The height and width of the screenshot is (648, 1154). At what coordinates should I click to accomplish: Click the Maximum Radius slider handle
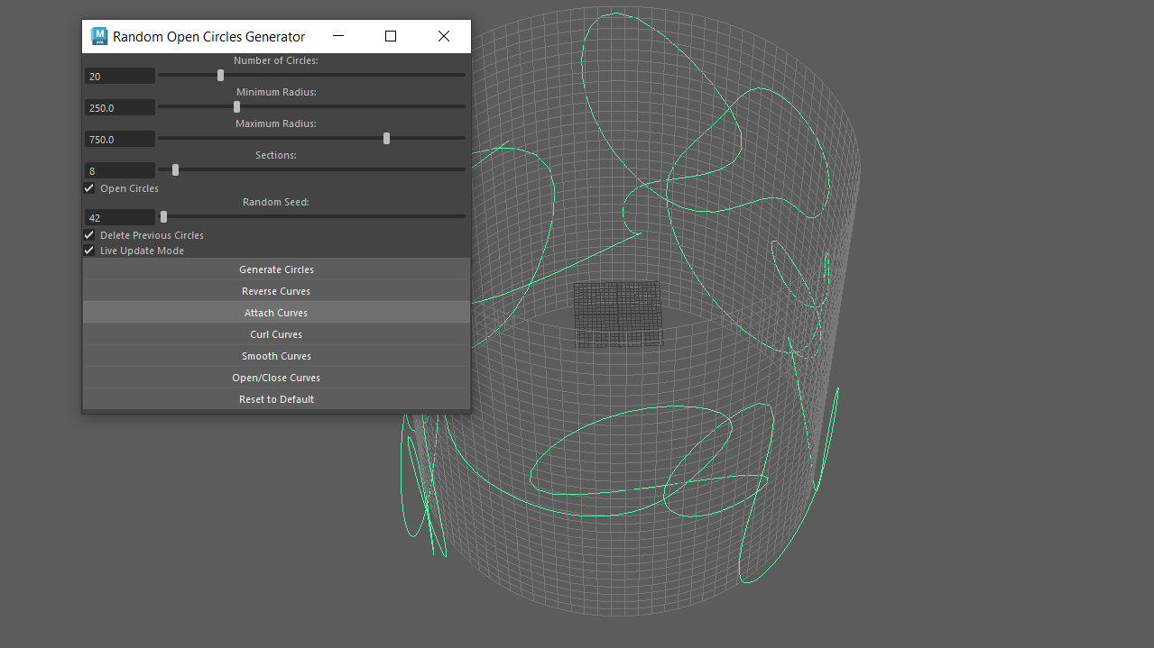pyautogui.click(x=386, y=138)
